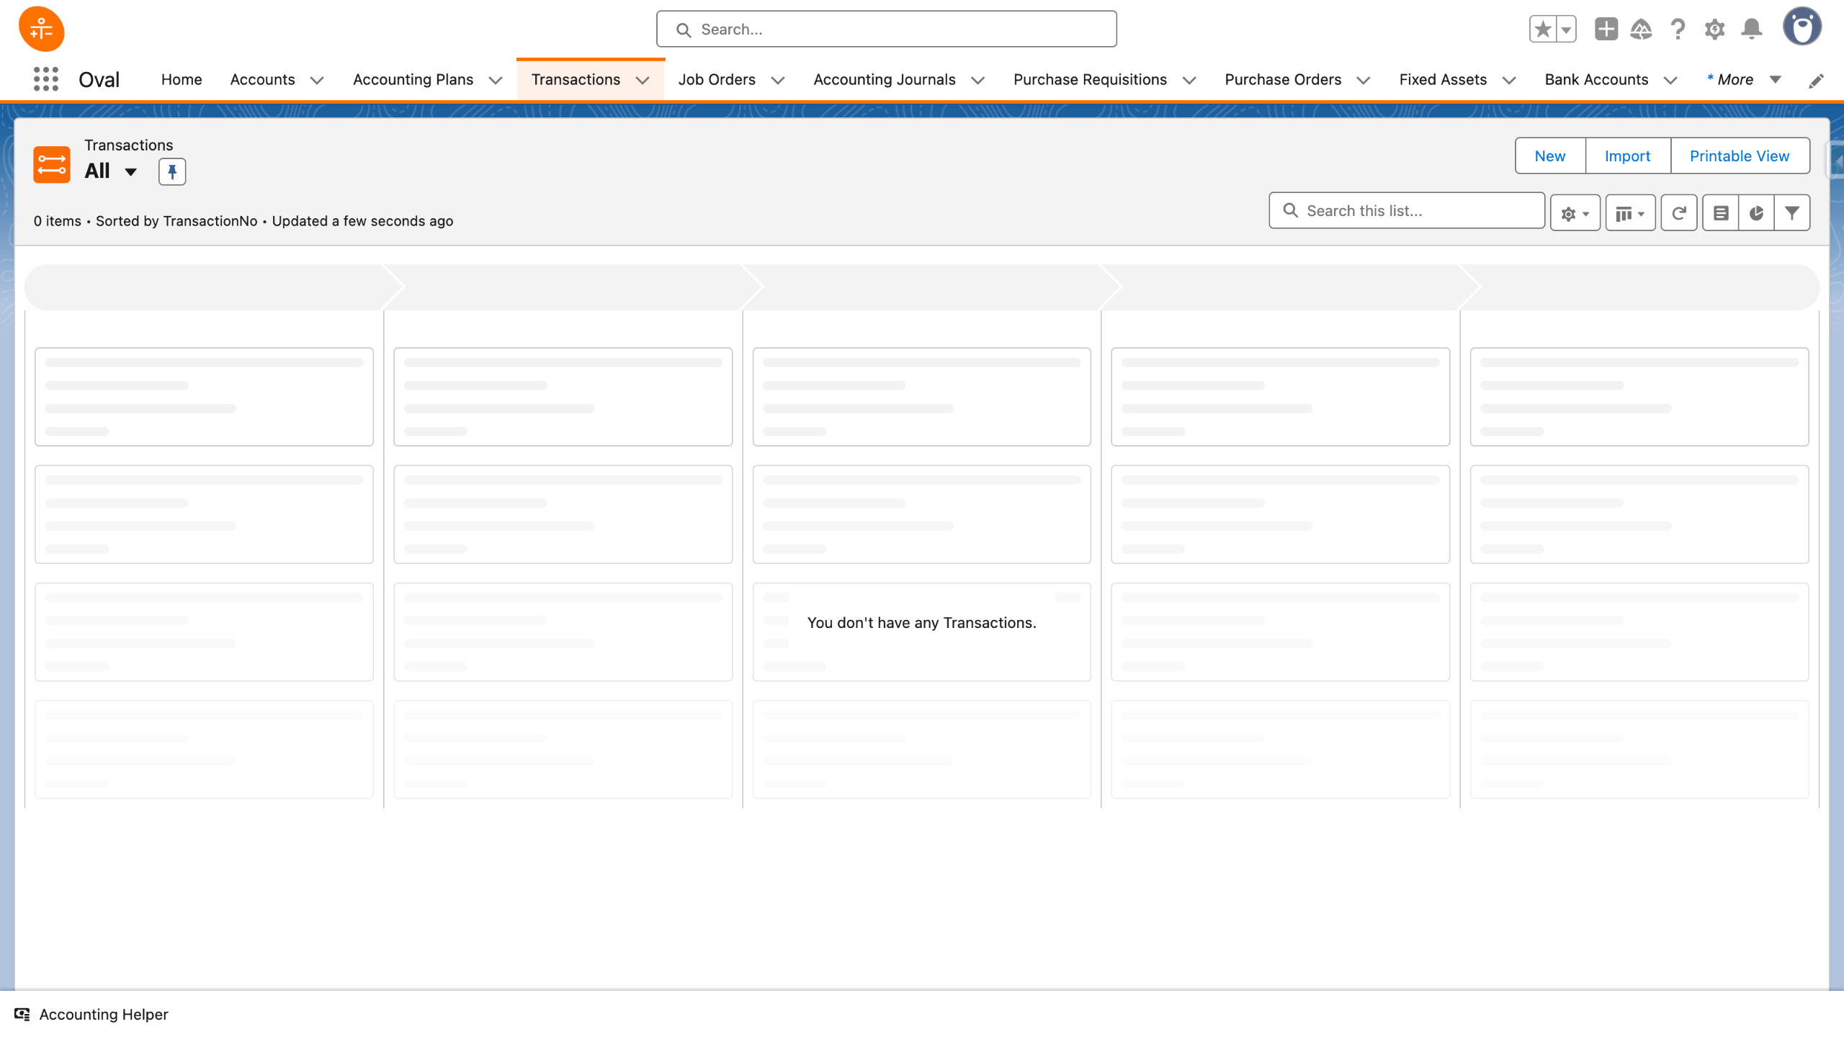
Task: Click the New transaction button
Action: coord(1549,156)
